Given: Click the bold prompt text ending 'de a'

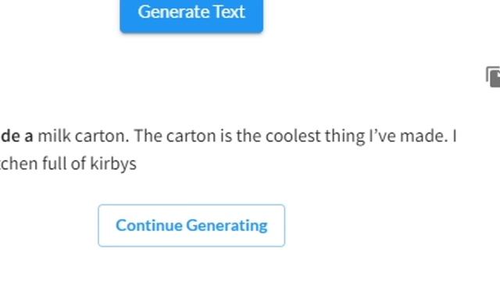Looking at the screenshot, I should click(16, 136).
